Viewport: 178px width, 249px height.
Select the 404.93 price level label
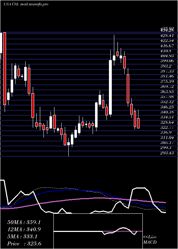pyautogui.click(x=167, y=56)
